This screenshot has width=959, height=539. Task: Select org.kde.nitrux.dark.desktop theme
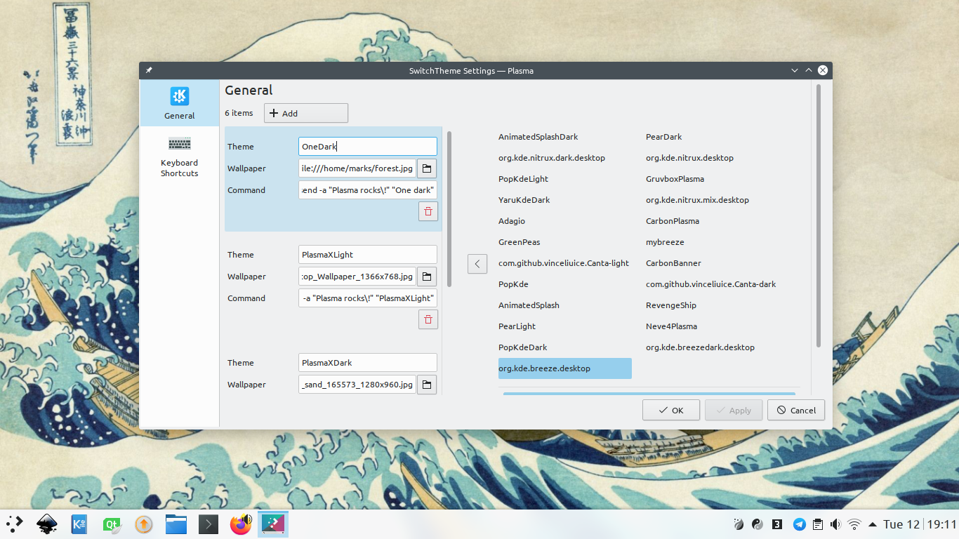tap(552, 158)
